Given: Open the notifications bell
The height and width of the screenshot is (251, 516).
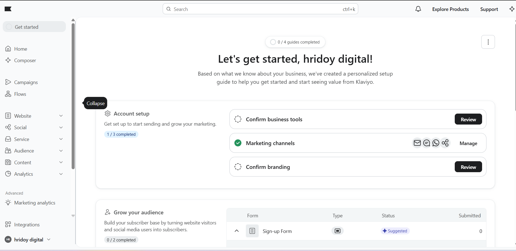Looking at the screenshot, I should pos(418,9).
